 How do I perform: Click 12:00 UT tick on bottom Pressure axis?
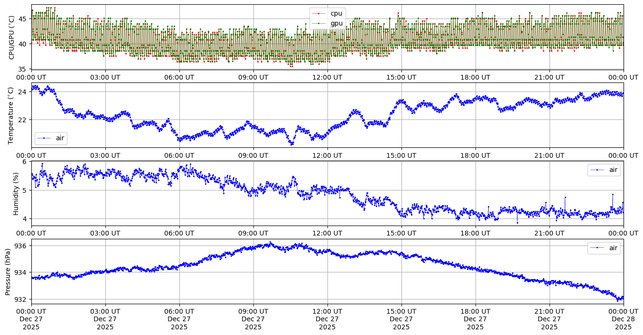tap(327, 311)
